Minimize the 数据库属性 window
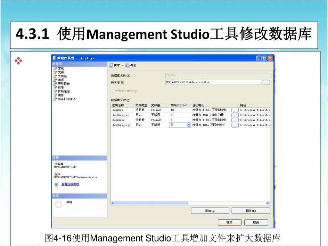328x246 pixels. (x=259, y=58)
